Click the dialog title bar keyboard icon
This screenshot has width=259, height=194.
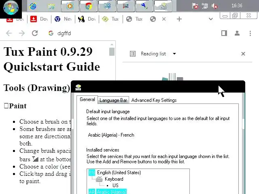pyautogui.click(x=78, y=87)
